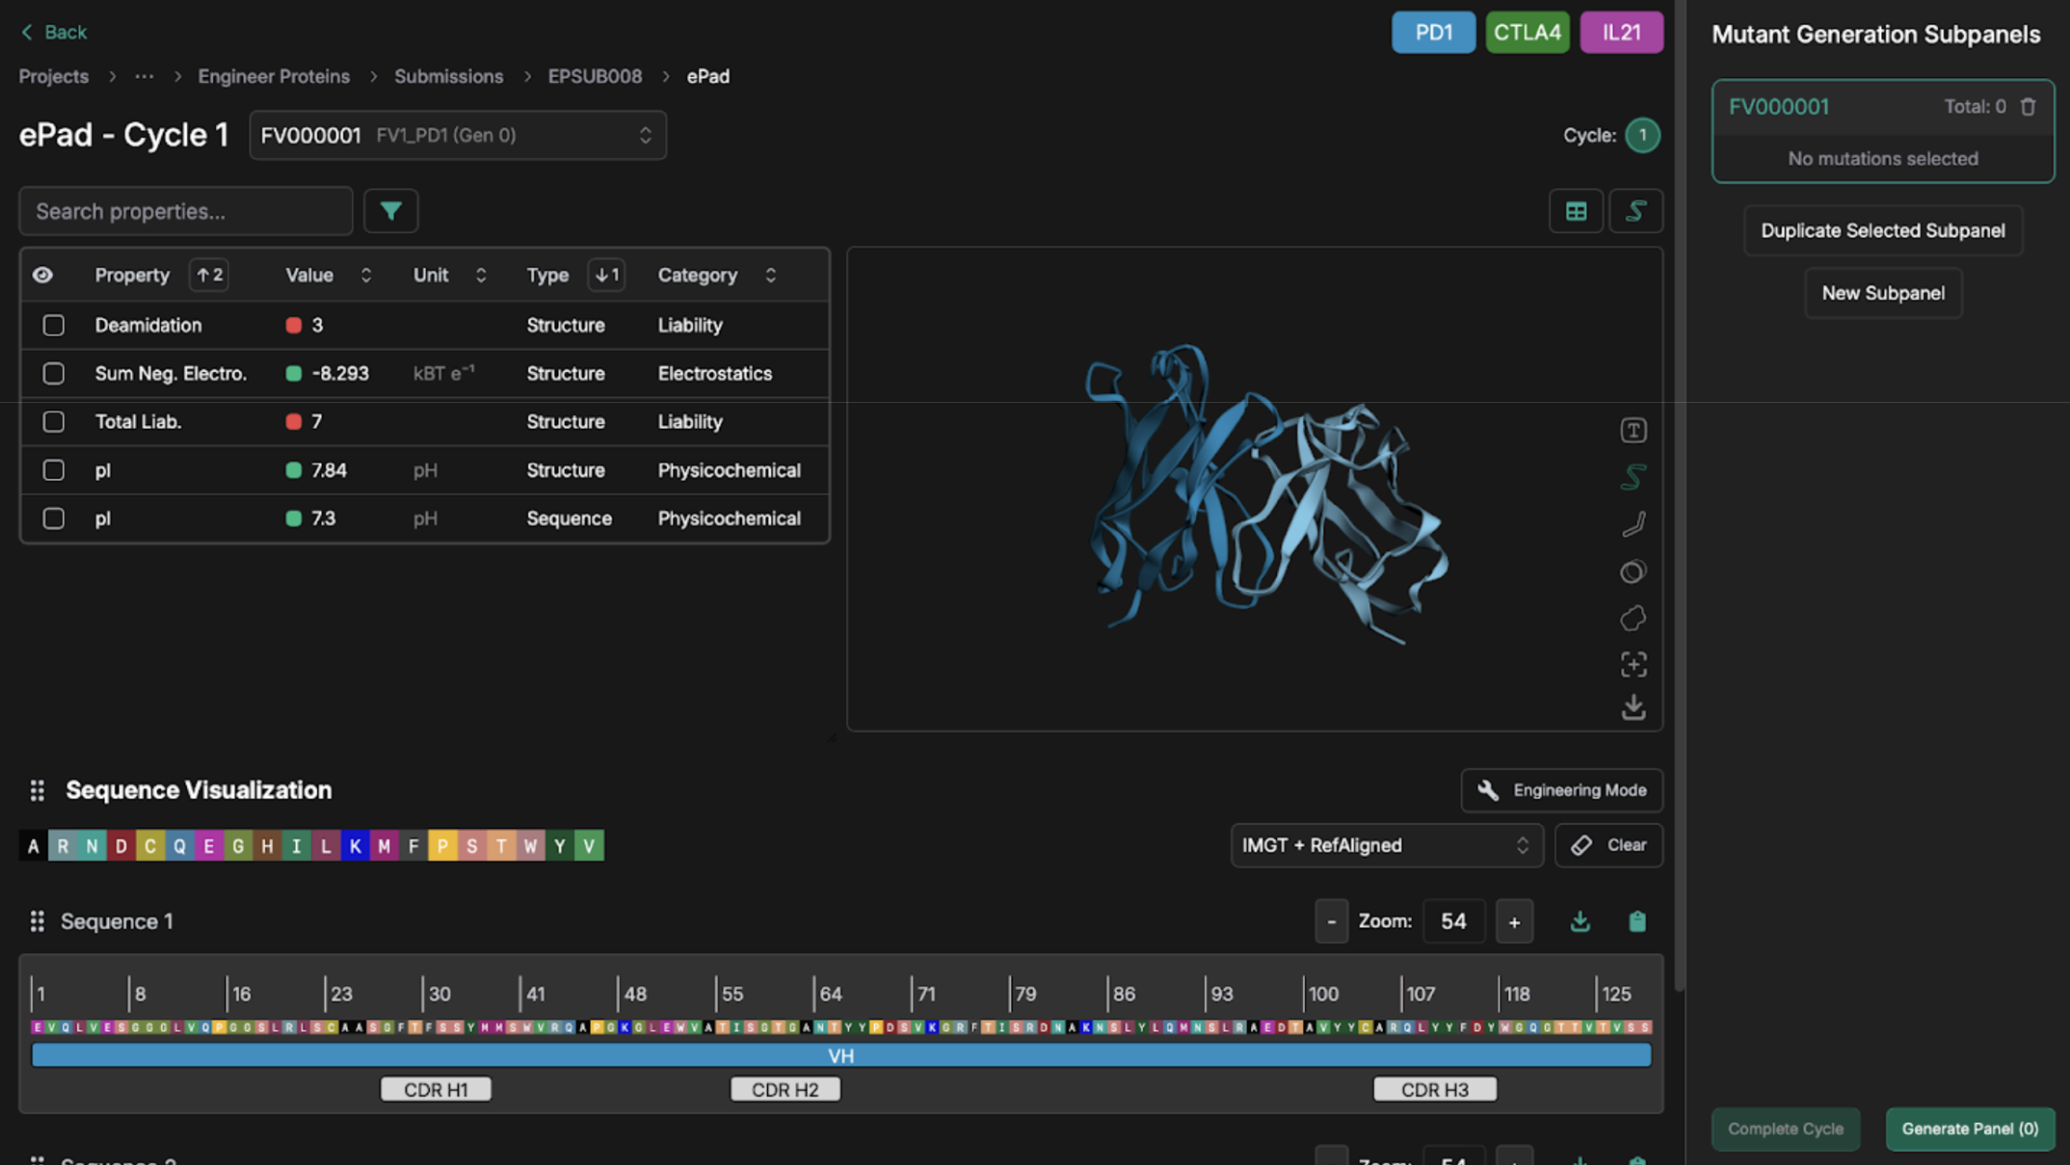The width and height of the screenshot is (2070, 1165).
Task: Enable Engineering Mode button
Action: pyautogui.click(x=1561, y=790)
